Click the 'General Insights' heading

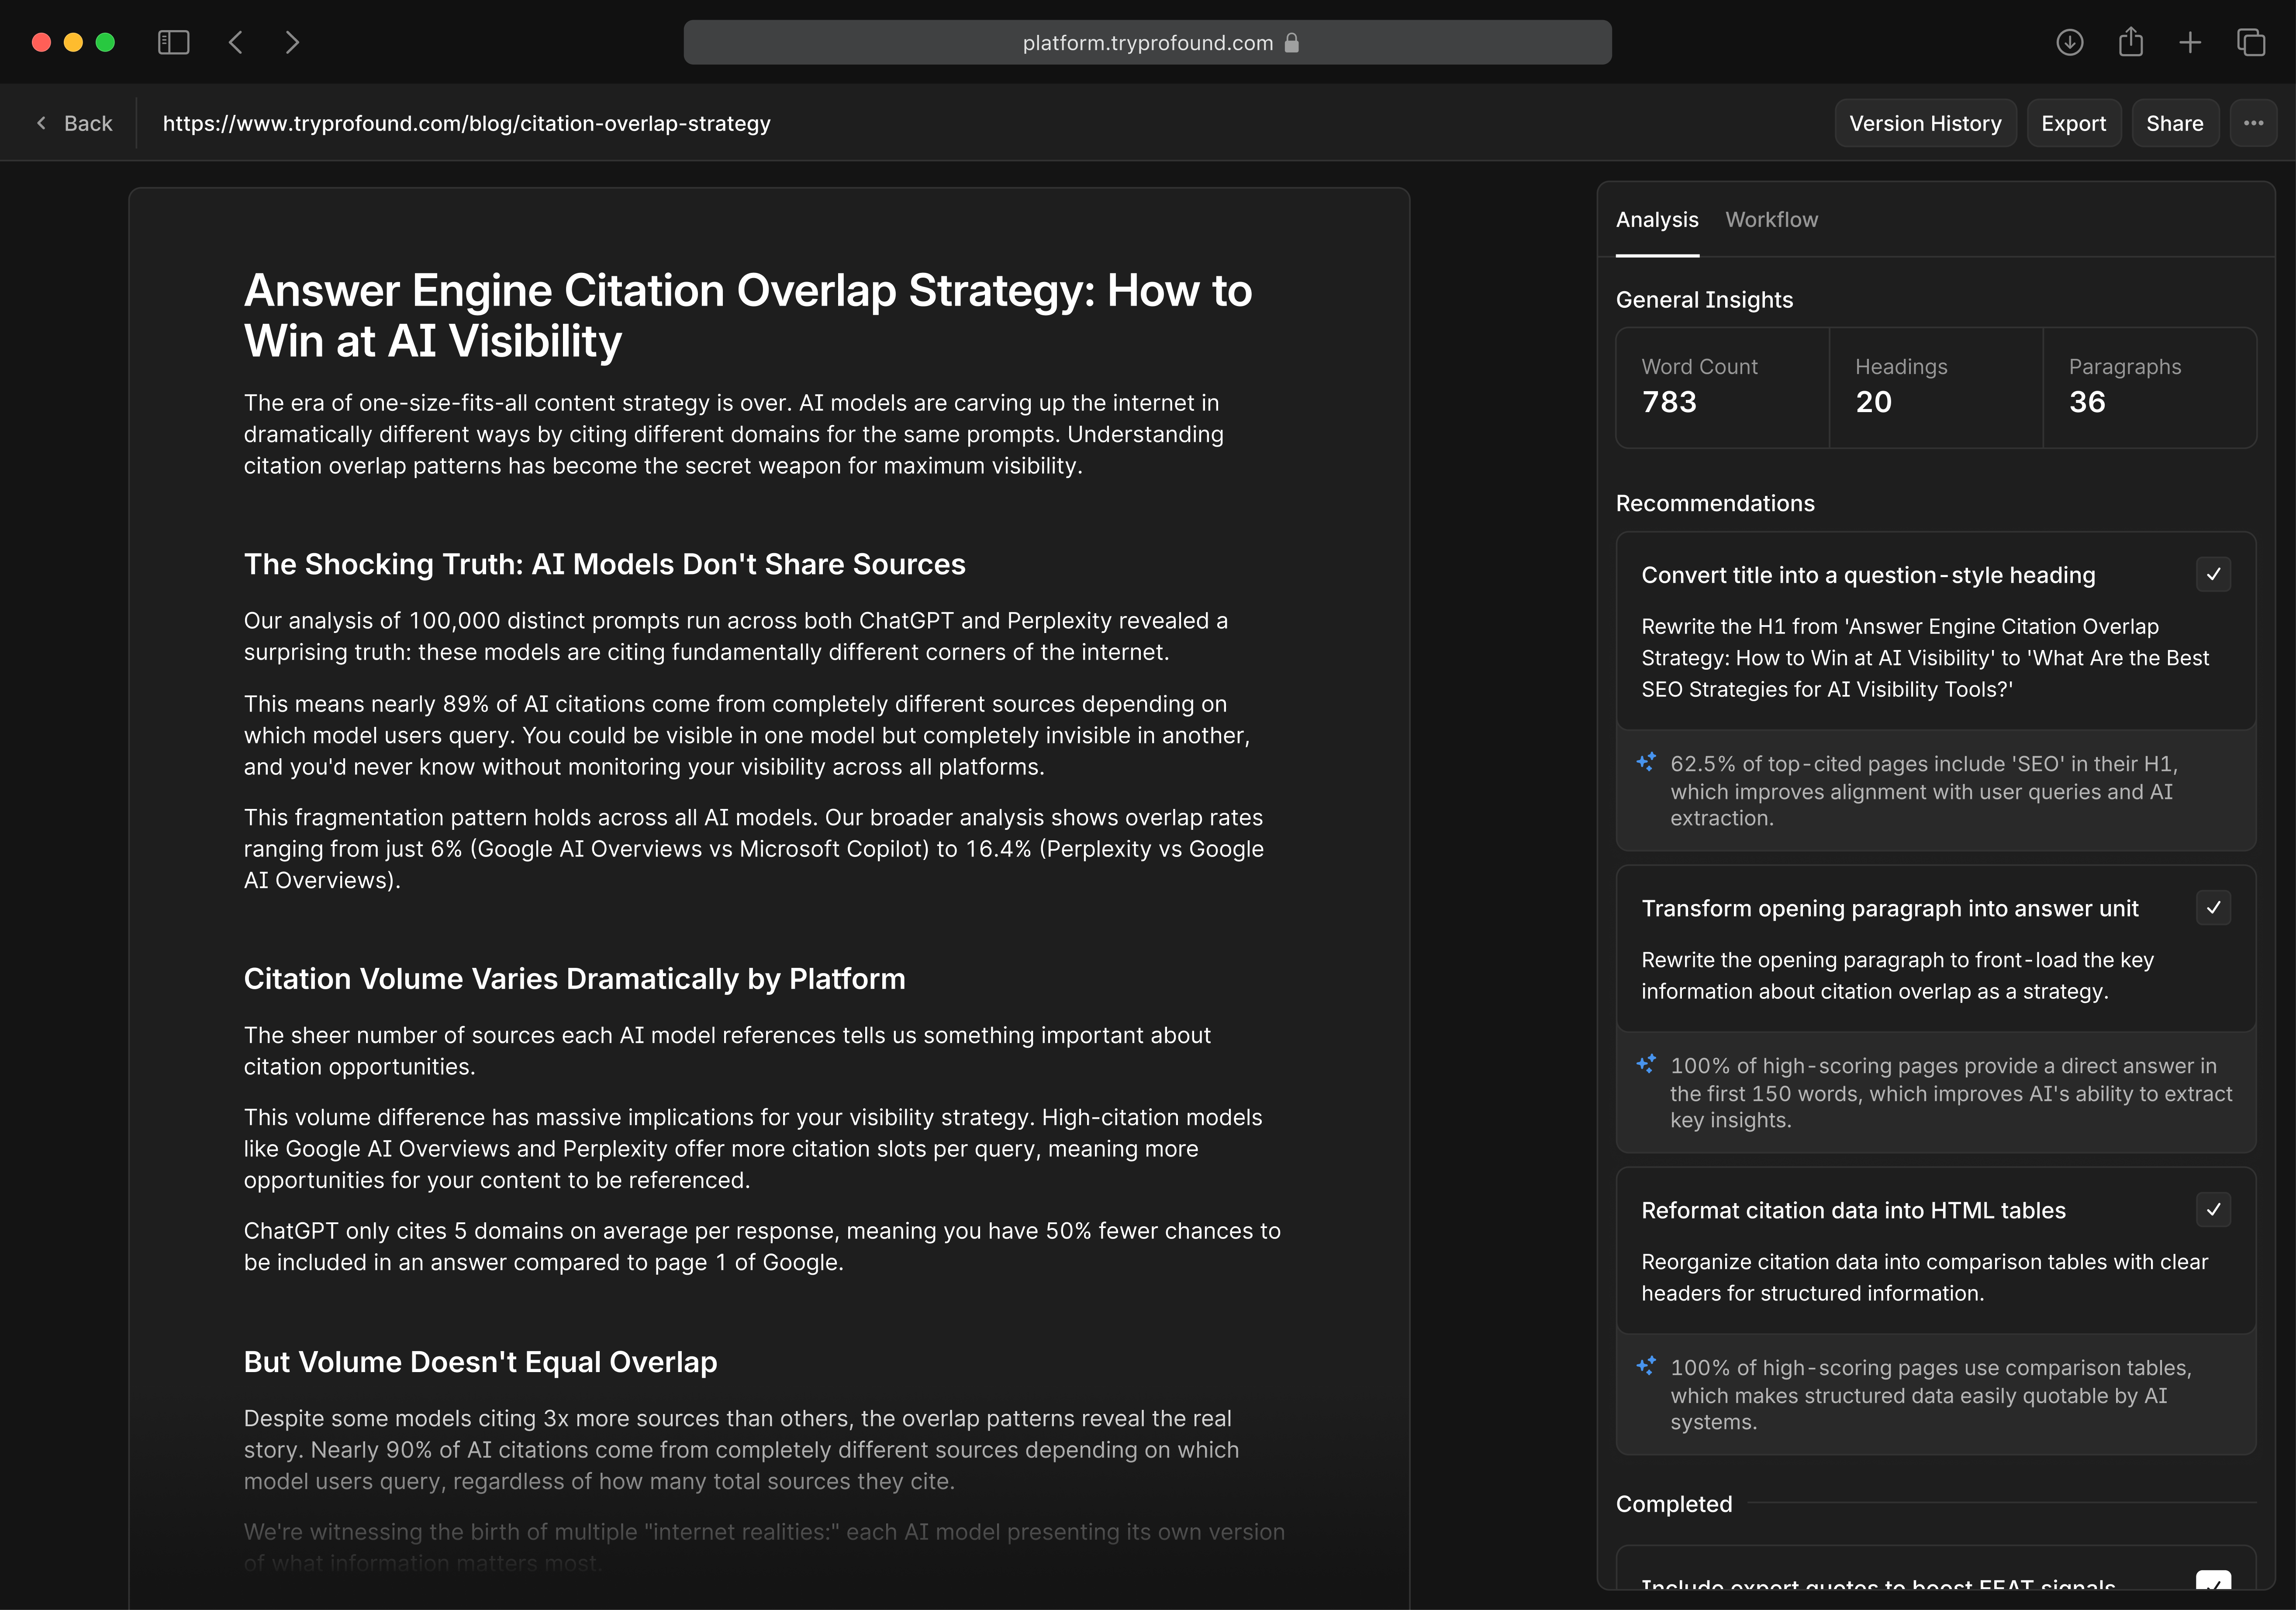(1704, 300)
